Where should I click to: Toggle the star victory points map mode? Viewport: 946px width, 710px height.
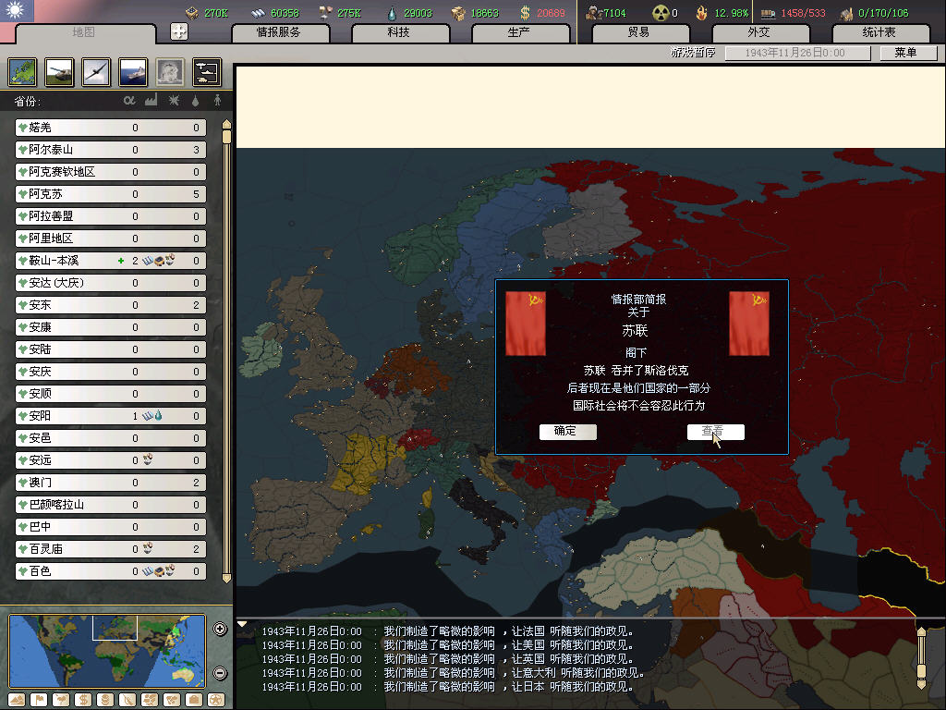click(215, 699)
